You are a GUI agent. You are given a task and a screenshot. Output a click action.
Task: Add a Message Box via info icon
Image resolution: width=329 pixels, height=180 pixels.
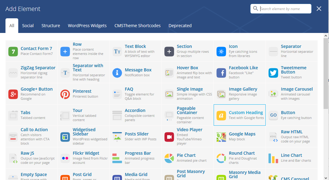click(117, 73)
